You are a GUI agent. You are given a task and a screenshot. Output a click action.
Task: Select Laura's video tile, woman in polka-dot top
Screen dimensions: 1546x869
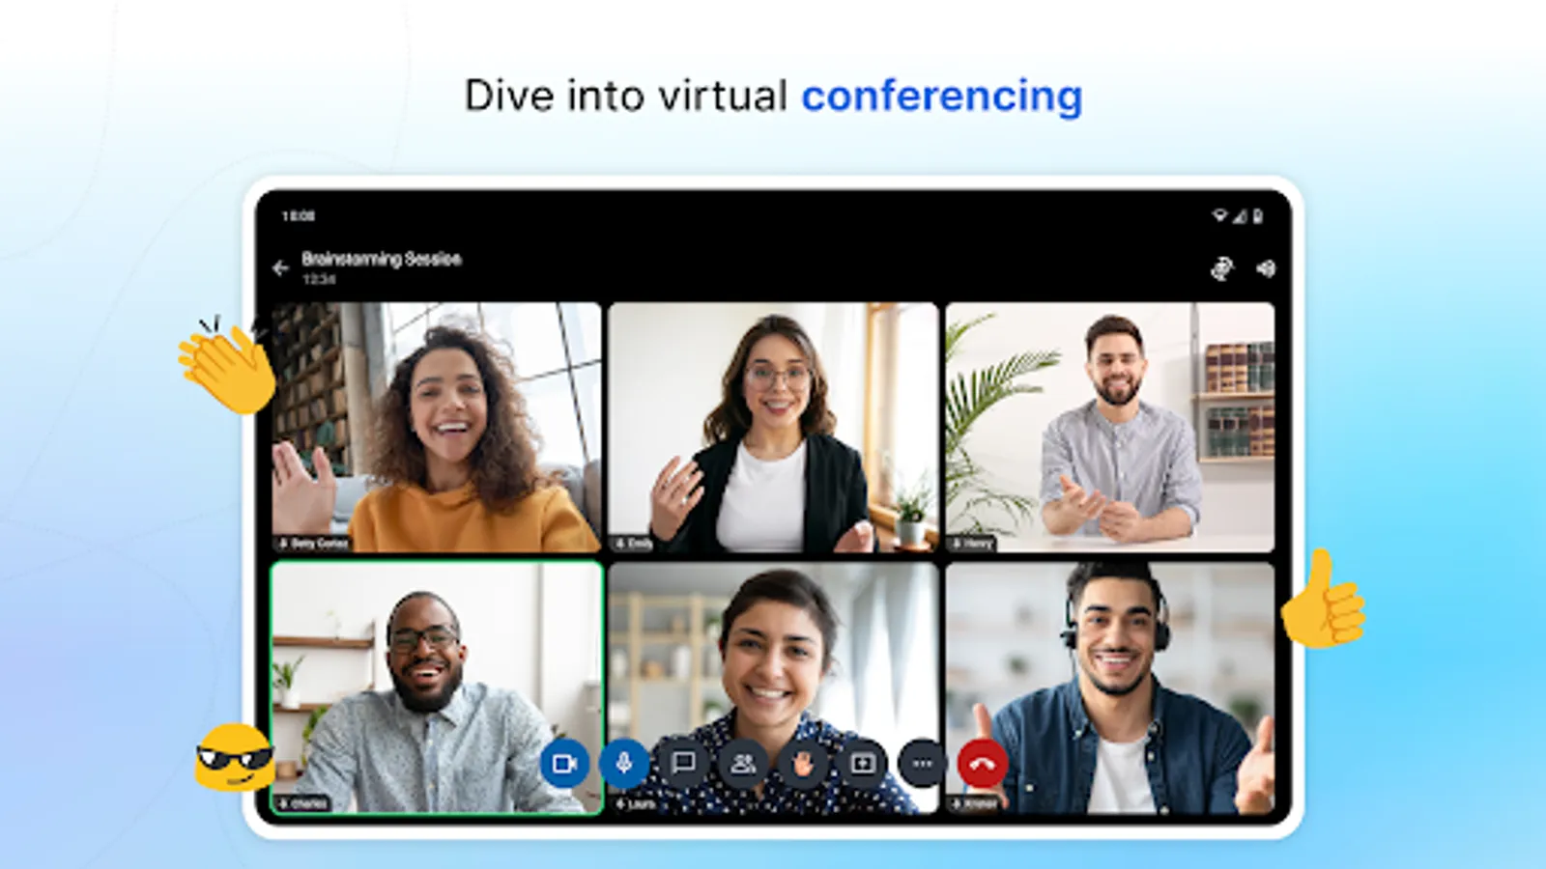click(773, 687)
